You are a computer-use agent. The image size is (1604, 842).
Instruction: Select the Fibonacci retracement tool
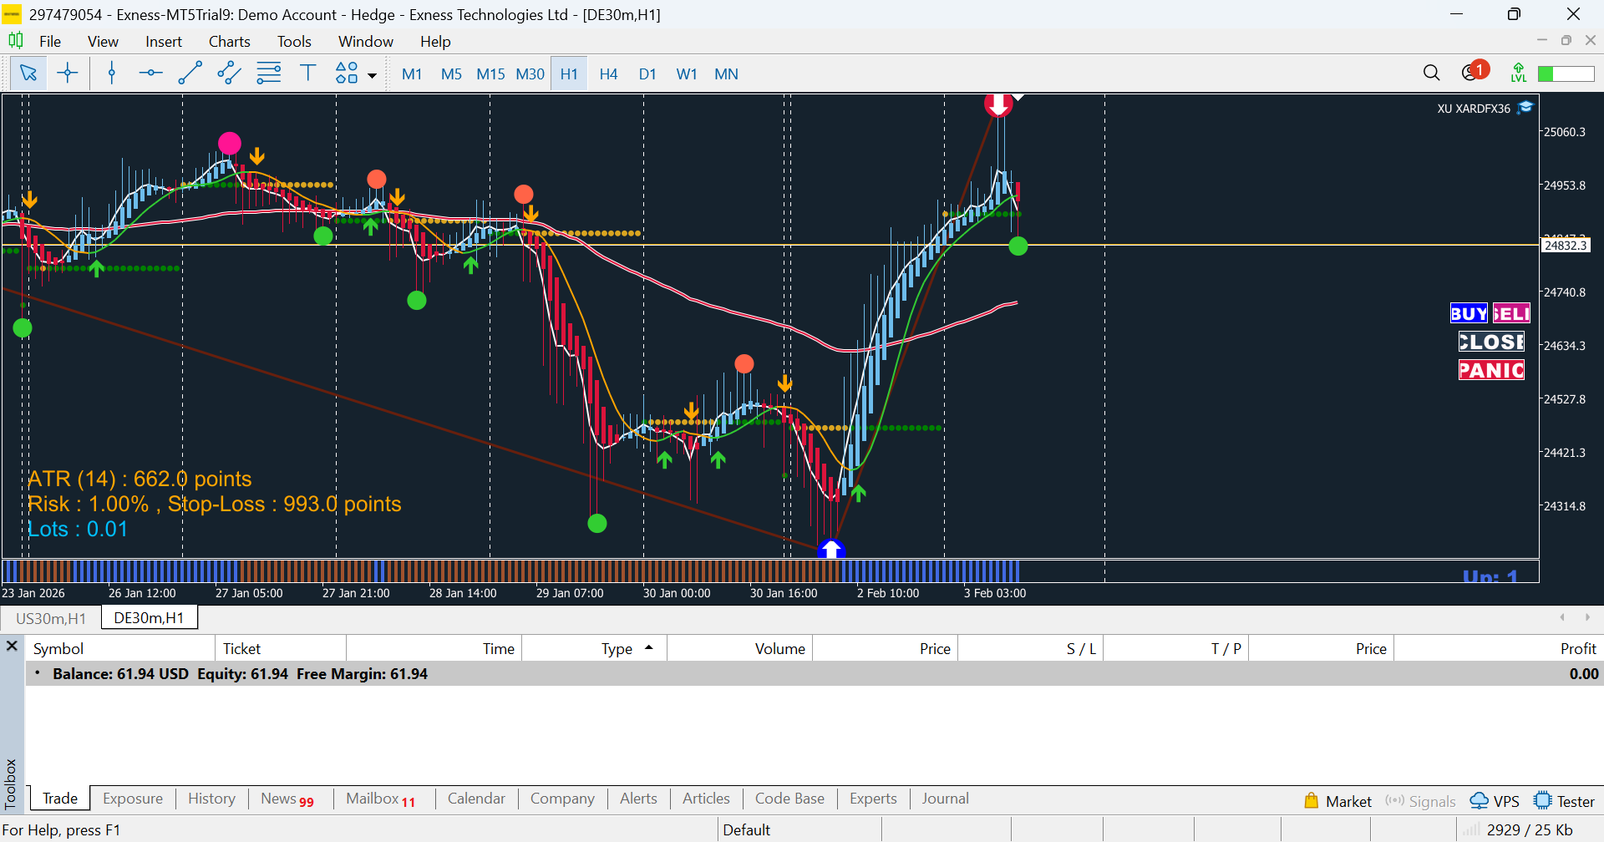[x=268, y=74]
